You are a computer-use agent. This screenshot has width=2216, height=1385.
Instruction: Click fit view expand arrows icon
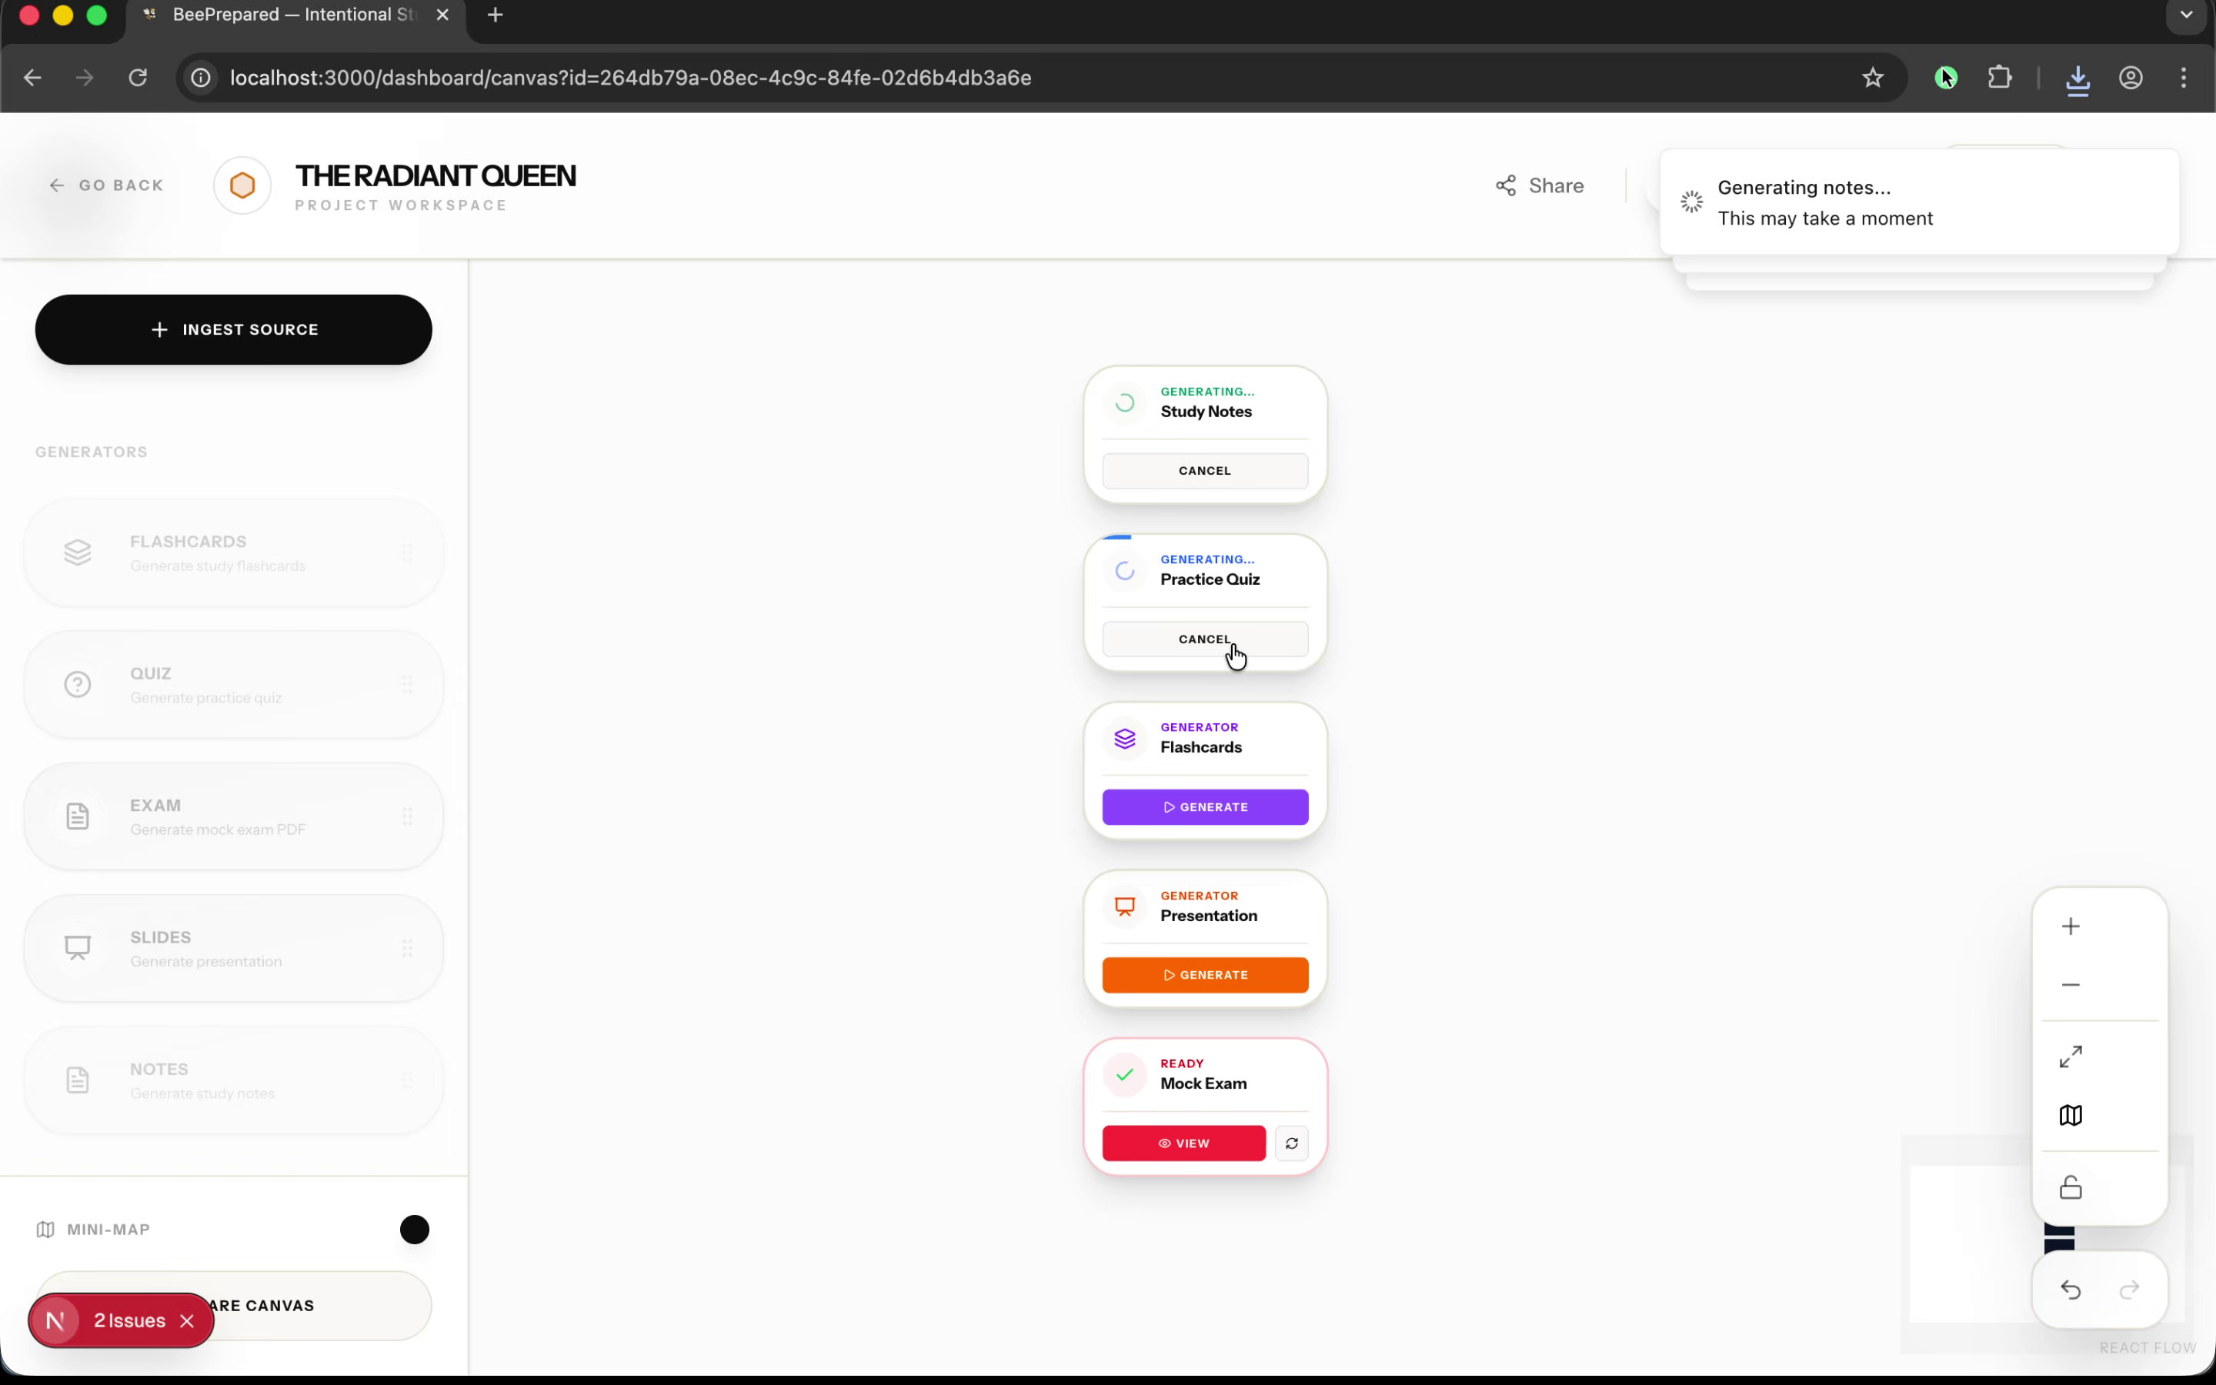(x=2070, y=1056)
